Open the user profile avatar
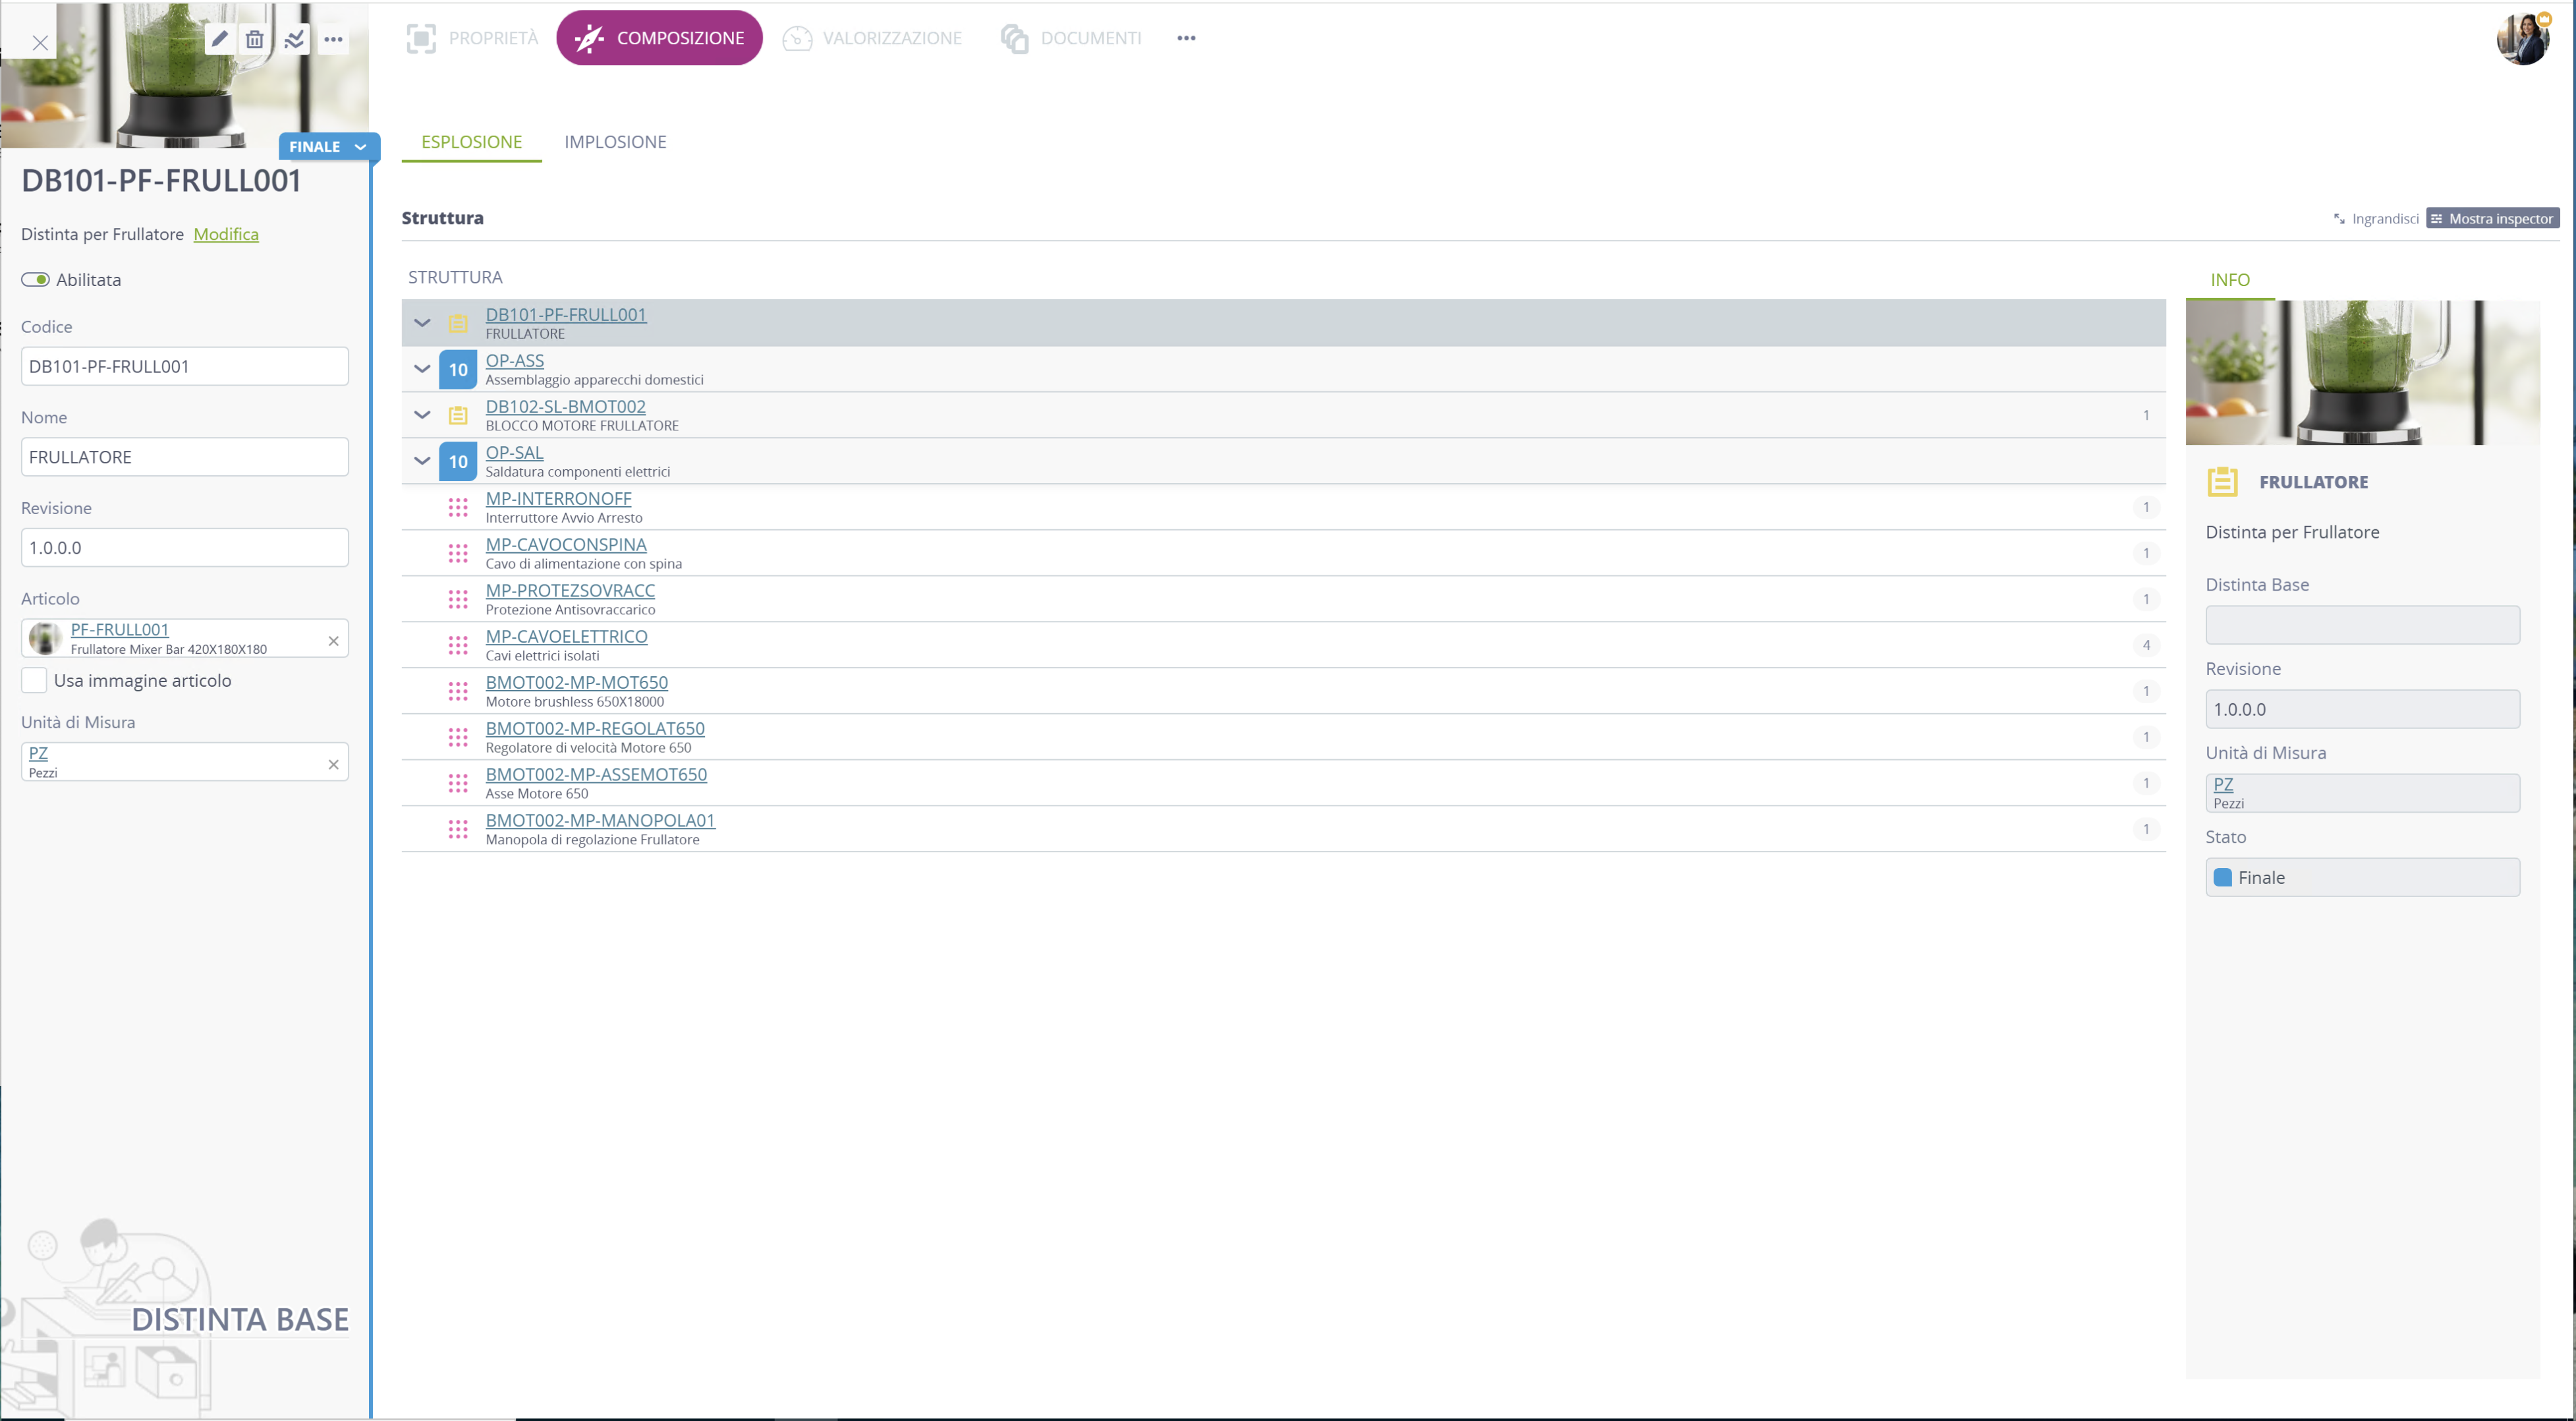The width and height of the screenshot is (2576, 1421). click(2523, 39)
